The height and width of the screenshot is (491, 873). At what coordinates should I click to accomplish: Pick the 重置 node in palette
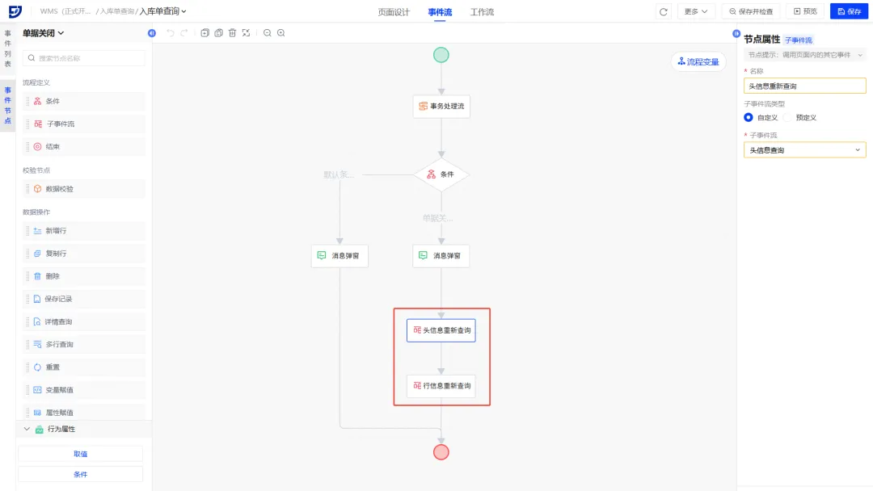83,367
